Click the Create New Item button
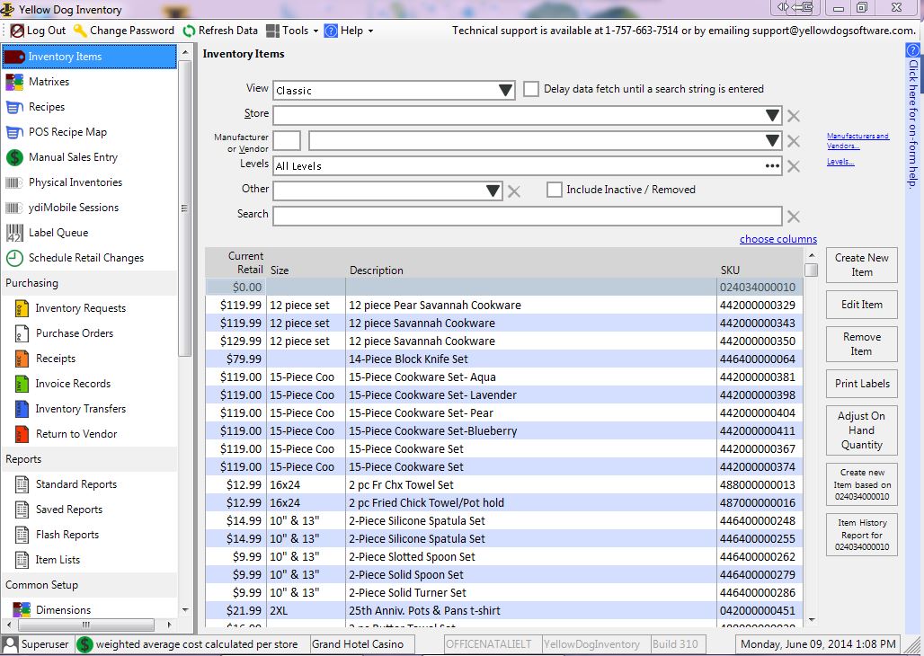 [861, 265]
